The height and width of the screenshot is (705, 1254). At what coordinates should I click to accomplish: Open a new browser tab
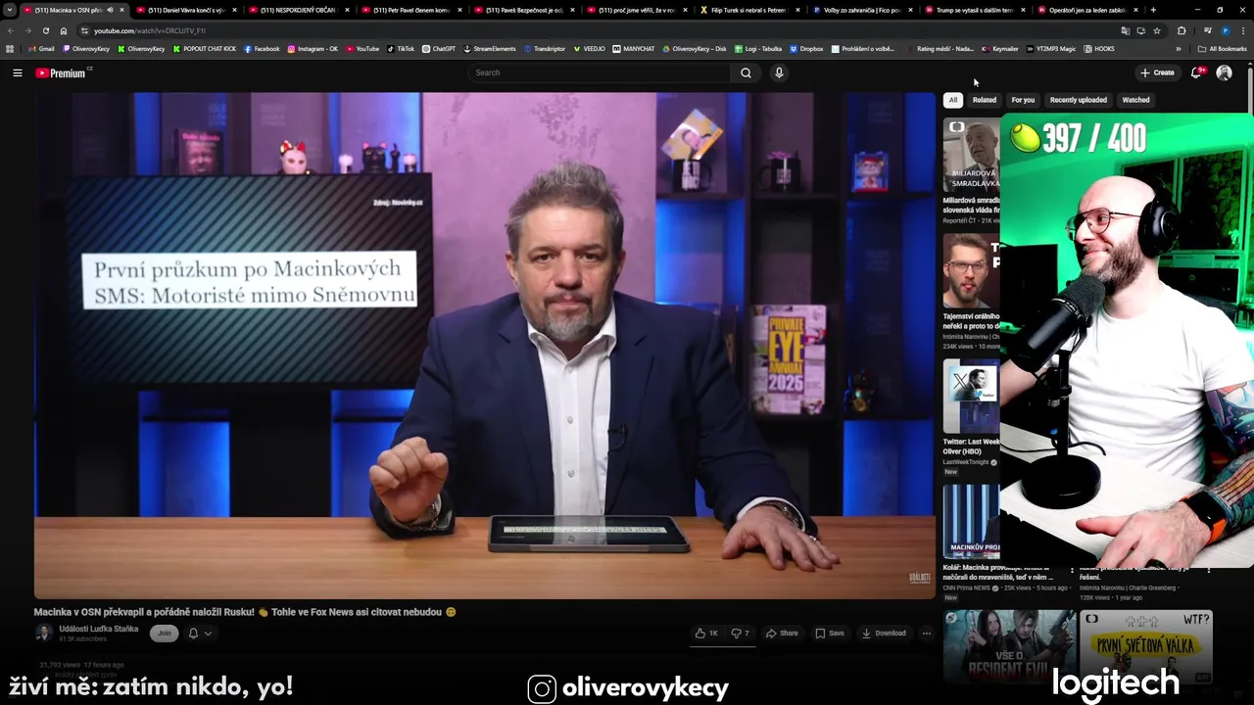pos(1153,10)
